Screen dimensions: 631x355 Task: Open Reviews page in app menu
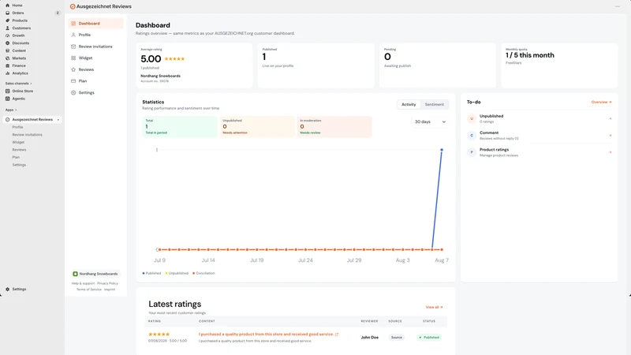pyautogui.click(x=95, y=69)
